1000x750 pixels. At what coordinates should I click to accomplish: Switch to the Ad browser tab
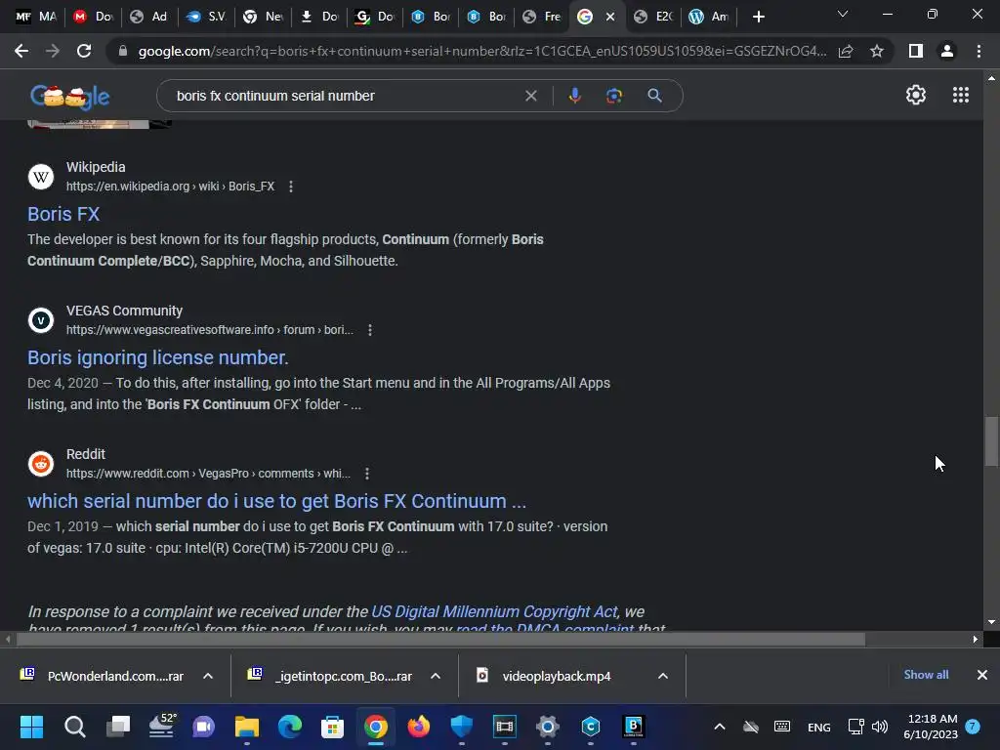(148, 17)
